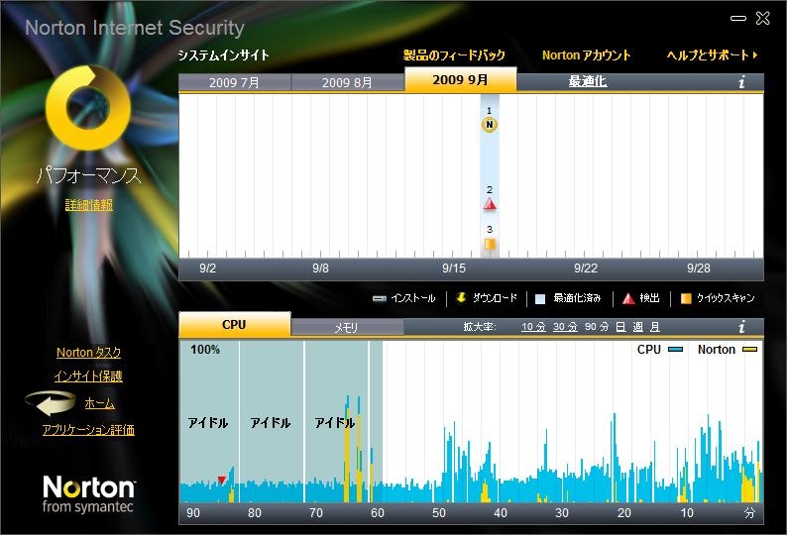788x536 pixels.
Task: Click the blue CPU legend swatch
Action: pyautogui.click(x=675, y=349)
